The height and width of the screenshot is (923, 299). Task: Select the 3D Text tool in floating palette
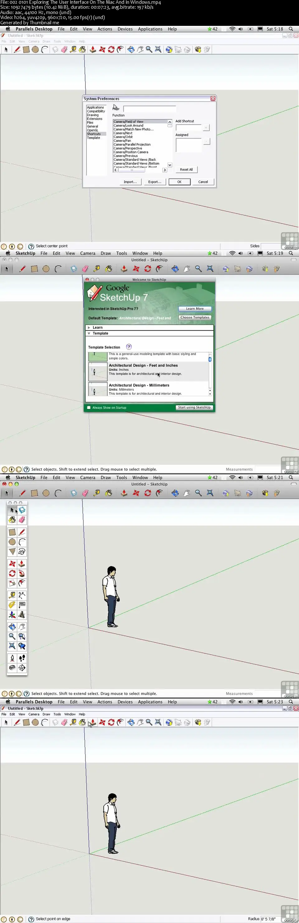click(22, 615)
